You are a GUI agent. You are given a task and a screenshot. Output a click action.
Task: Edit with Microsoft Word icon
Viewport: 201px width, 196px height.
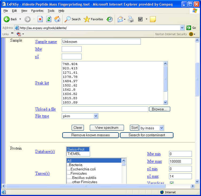click(140, 19)
